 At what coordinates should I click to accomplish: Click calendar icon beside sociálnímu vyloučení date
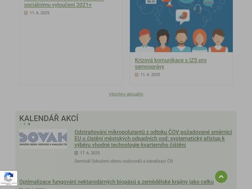point(26,13)
